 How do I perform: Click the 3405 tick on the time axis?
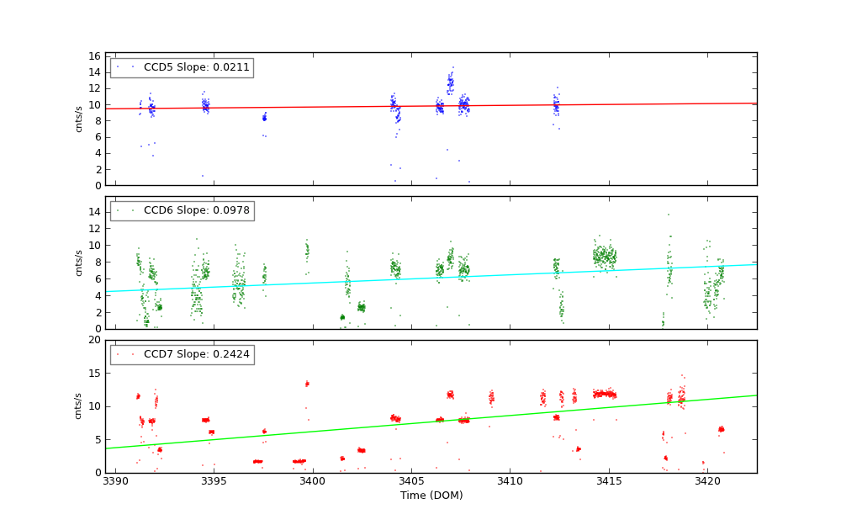[411, 481]
